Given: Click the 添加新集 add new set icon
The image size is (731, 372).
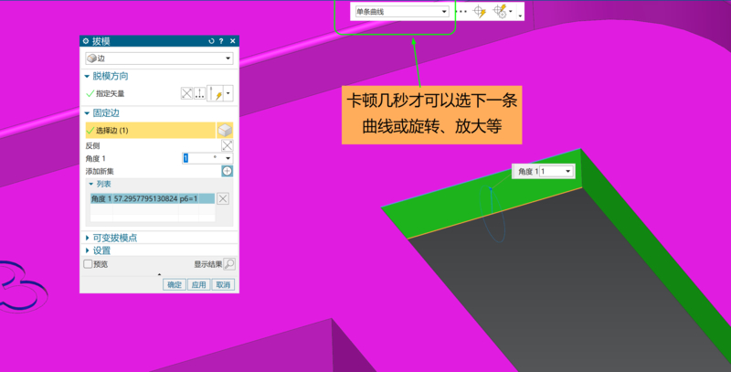Looking at the screenshot, I should (x=227, y=171).
